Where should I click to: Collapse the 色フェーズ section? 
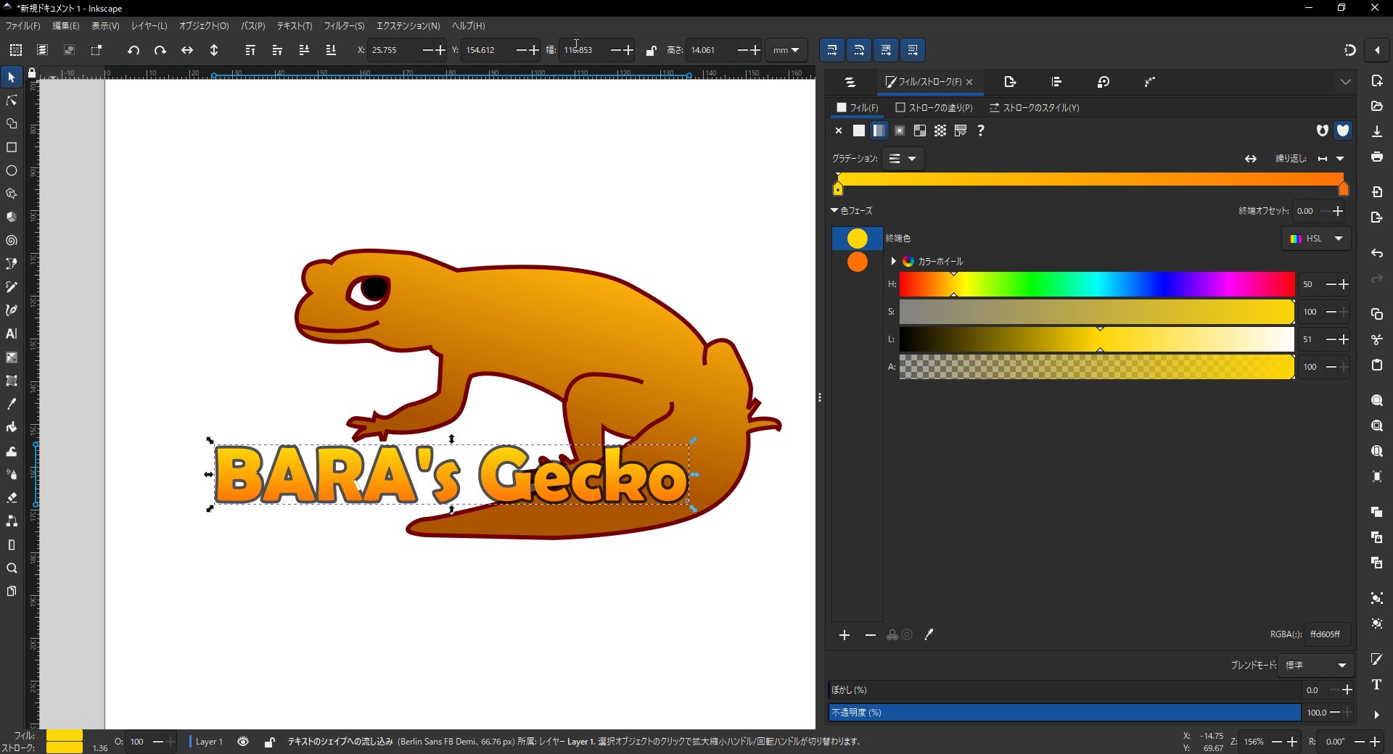[x=835, y=211]
